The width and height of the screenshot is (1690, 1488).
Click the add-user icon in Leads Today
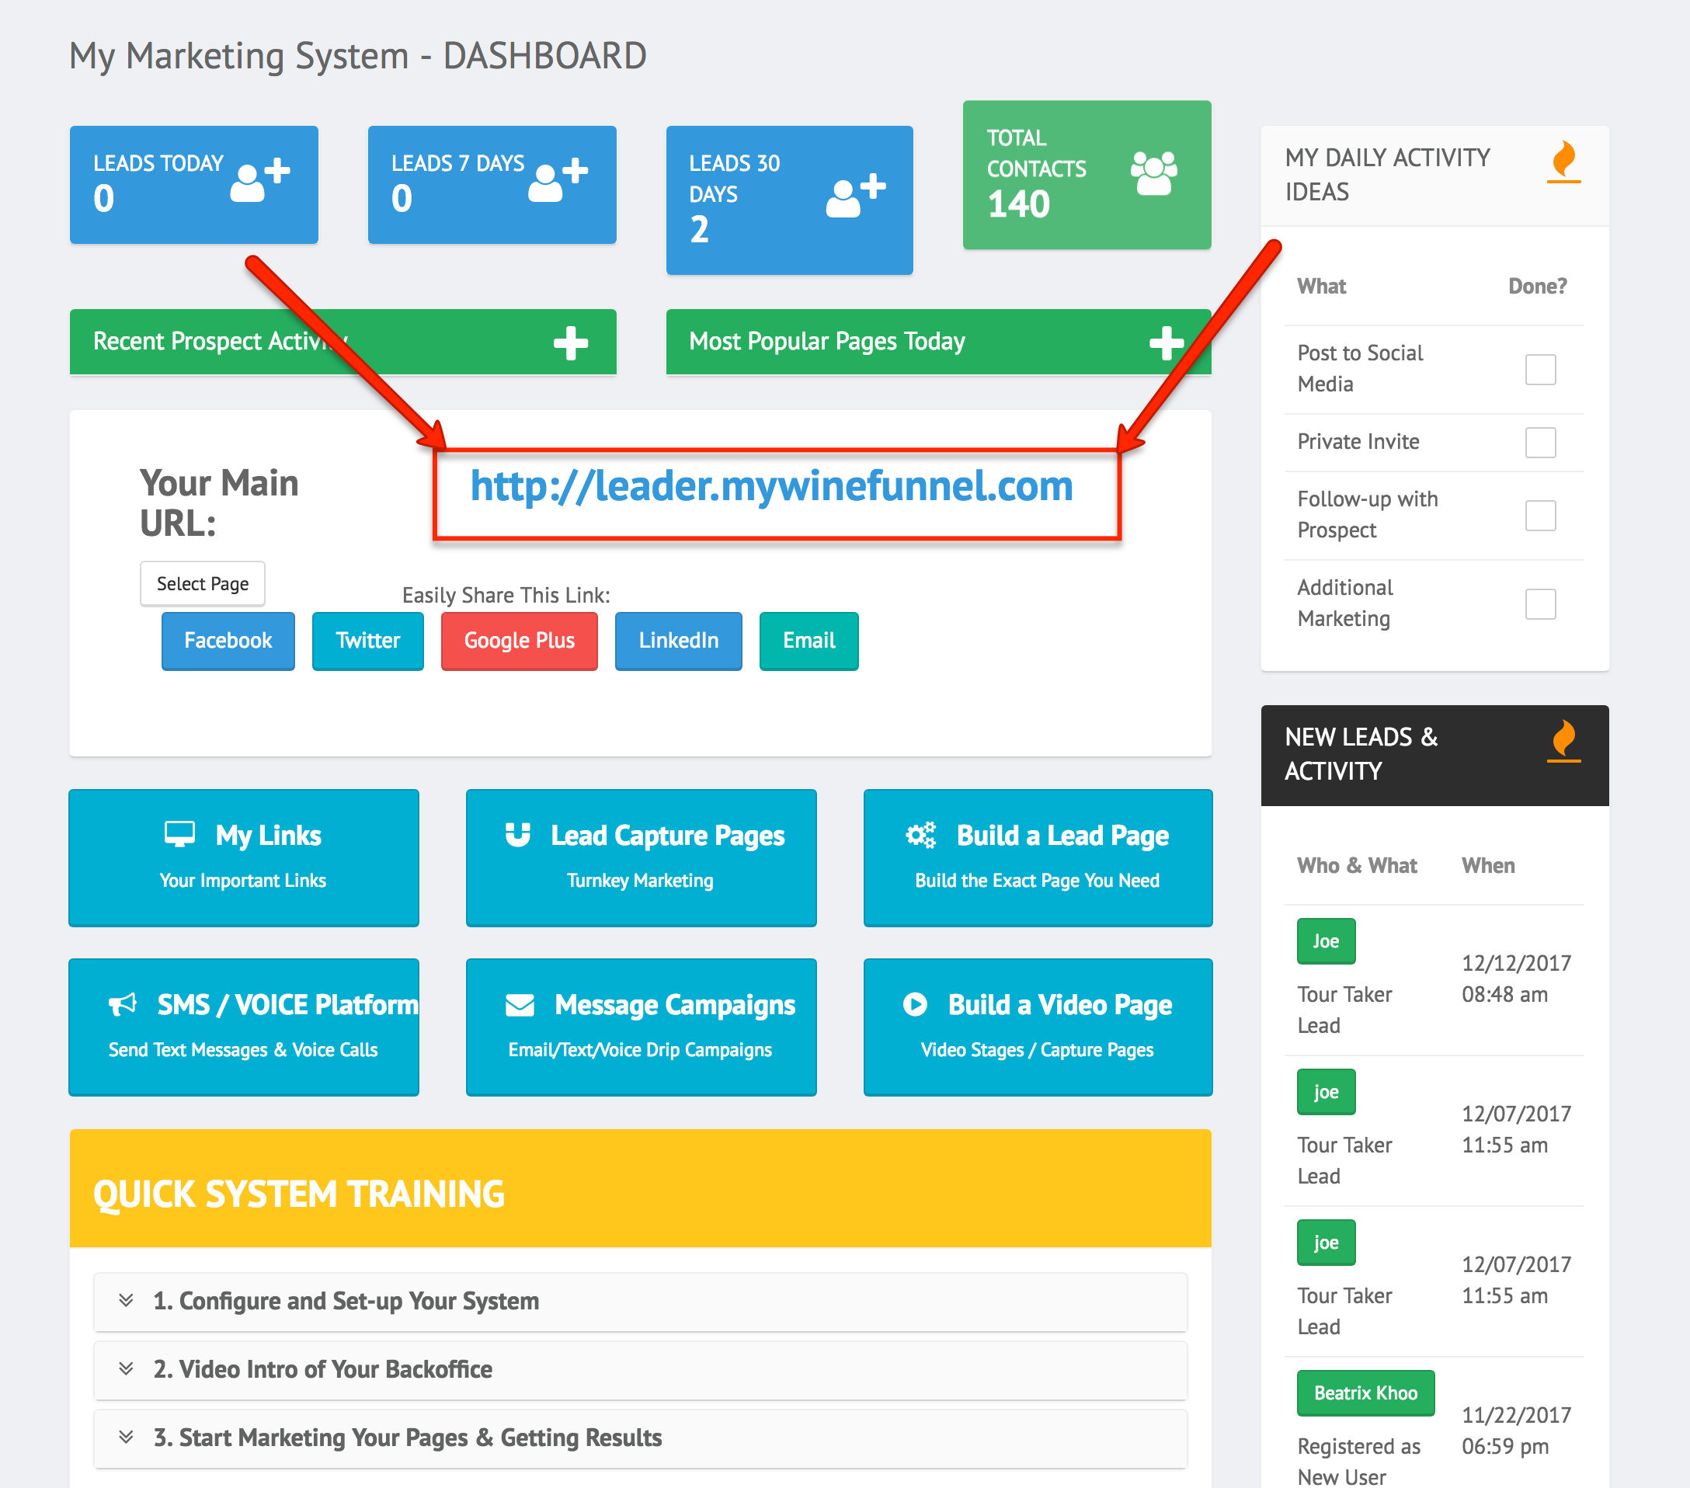pos(259,179)
